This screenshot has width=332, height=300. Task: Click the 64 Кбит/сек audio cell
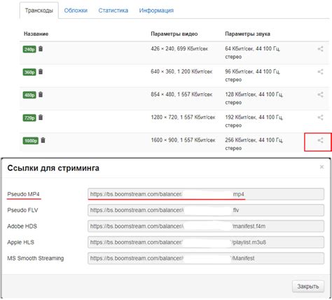(253, 53)
